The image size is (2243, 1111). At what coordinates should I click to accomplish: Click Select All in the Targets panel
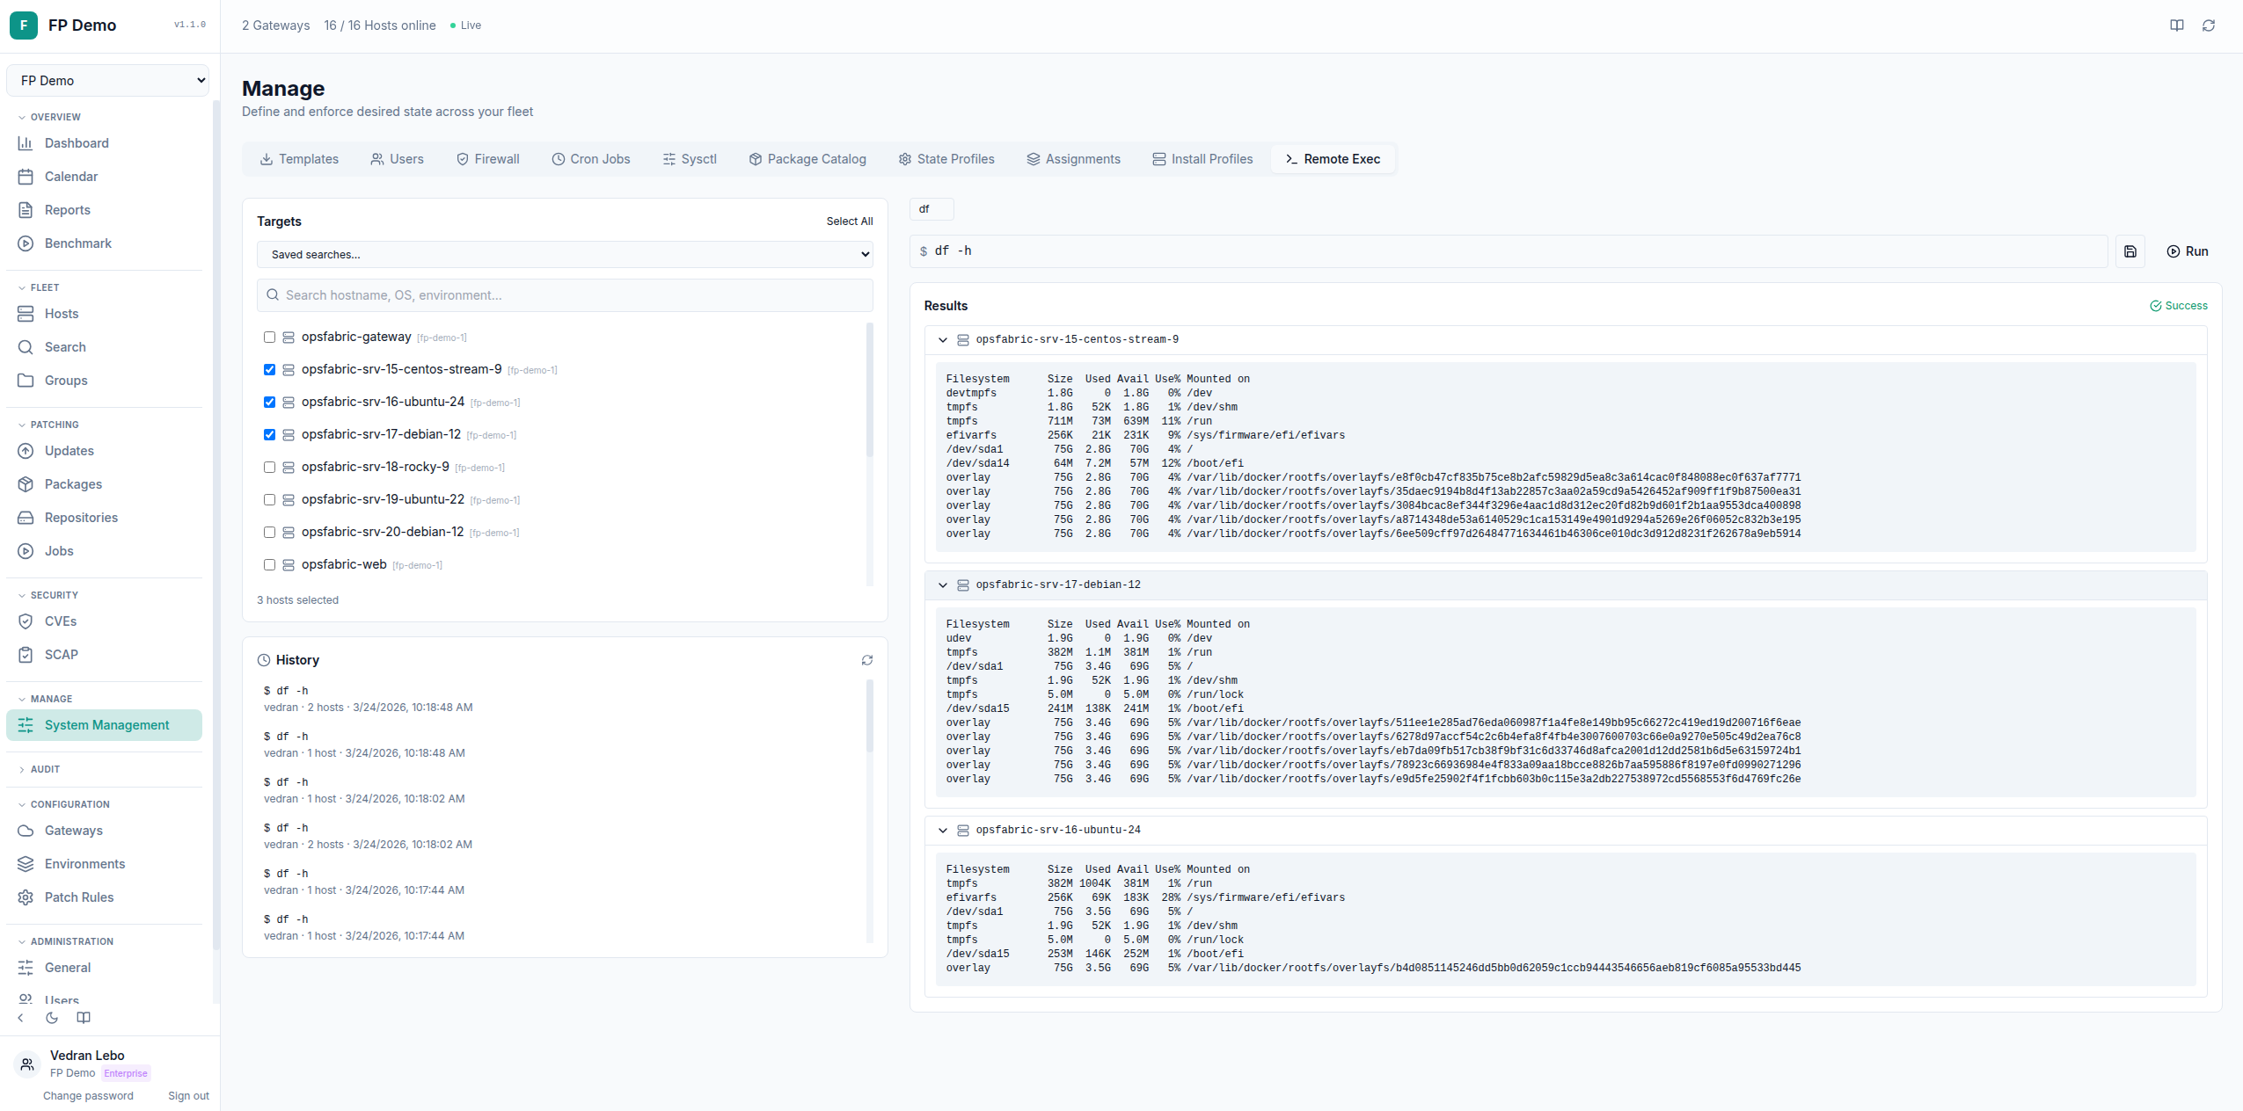tap(849, 221)
